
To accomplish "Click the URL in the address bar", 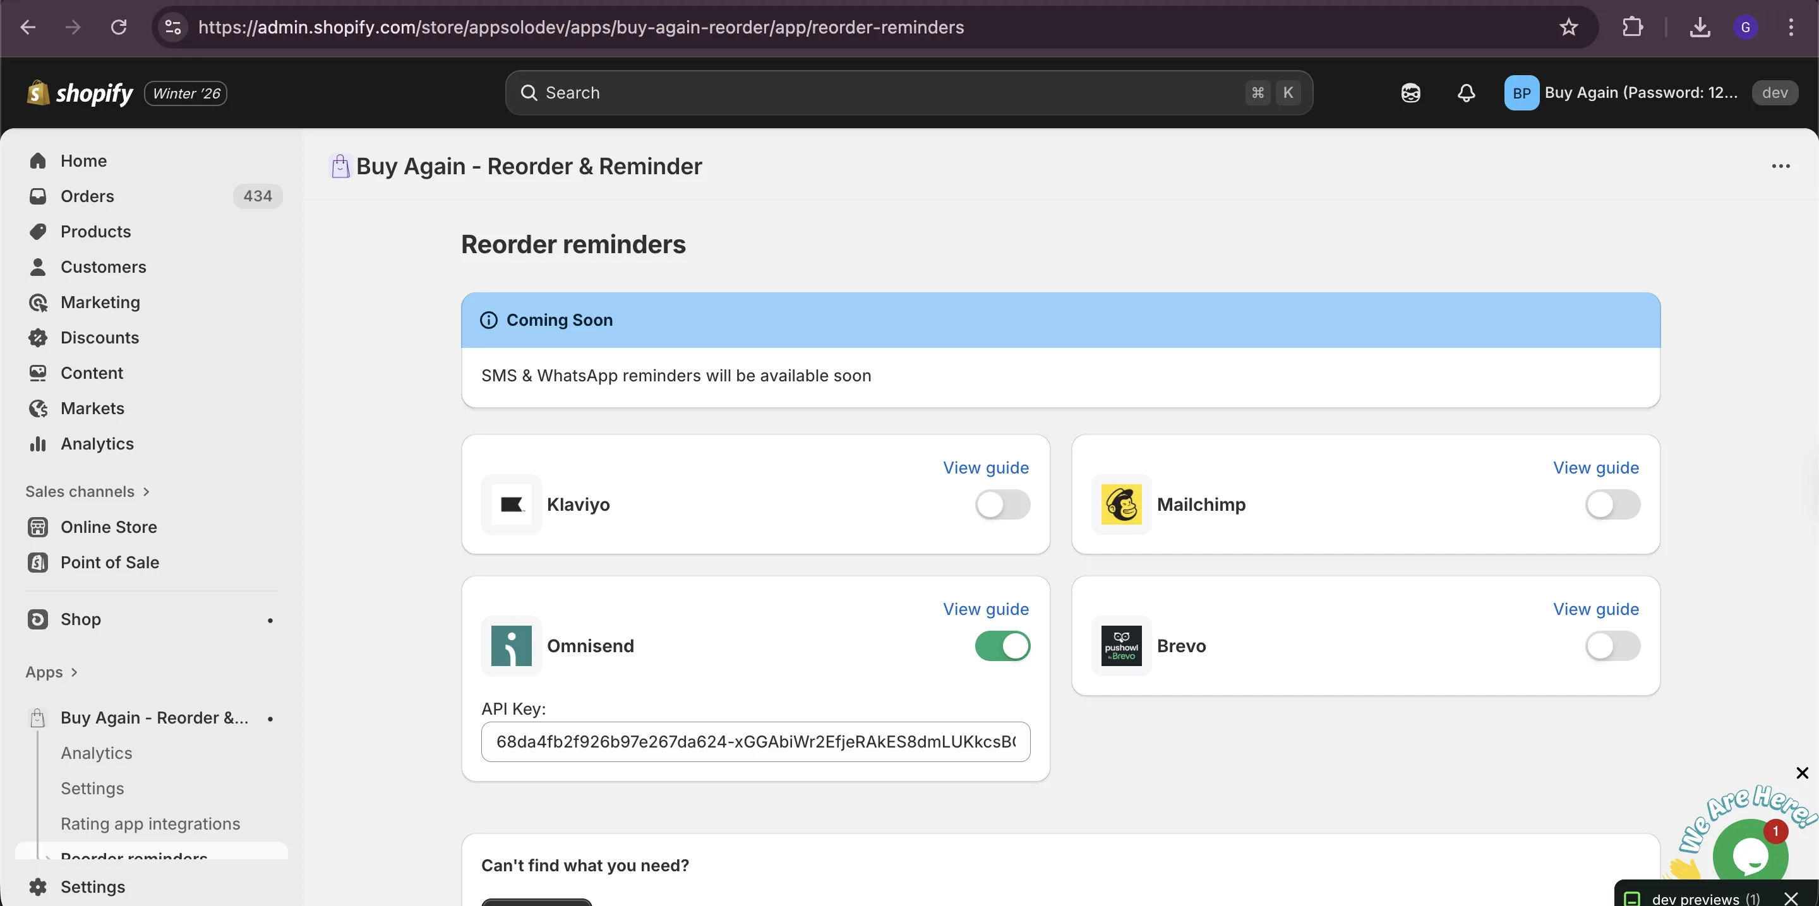I will coord(580,28).
